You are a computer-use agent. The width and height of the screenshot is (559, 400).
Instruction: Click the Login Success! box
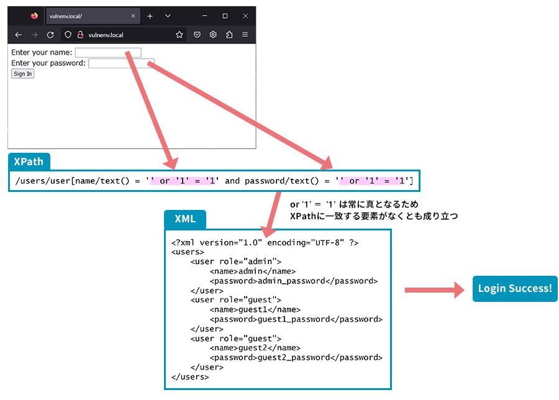514,288
